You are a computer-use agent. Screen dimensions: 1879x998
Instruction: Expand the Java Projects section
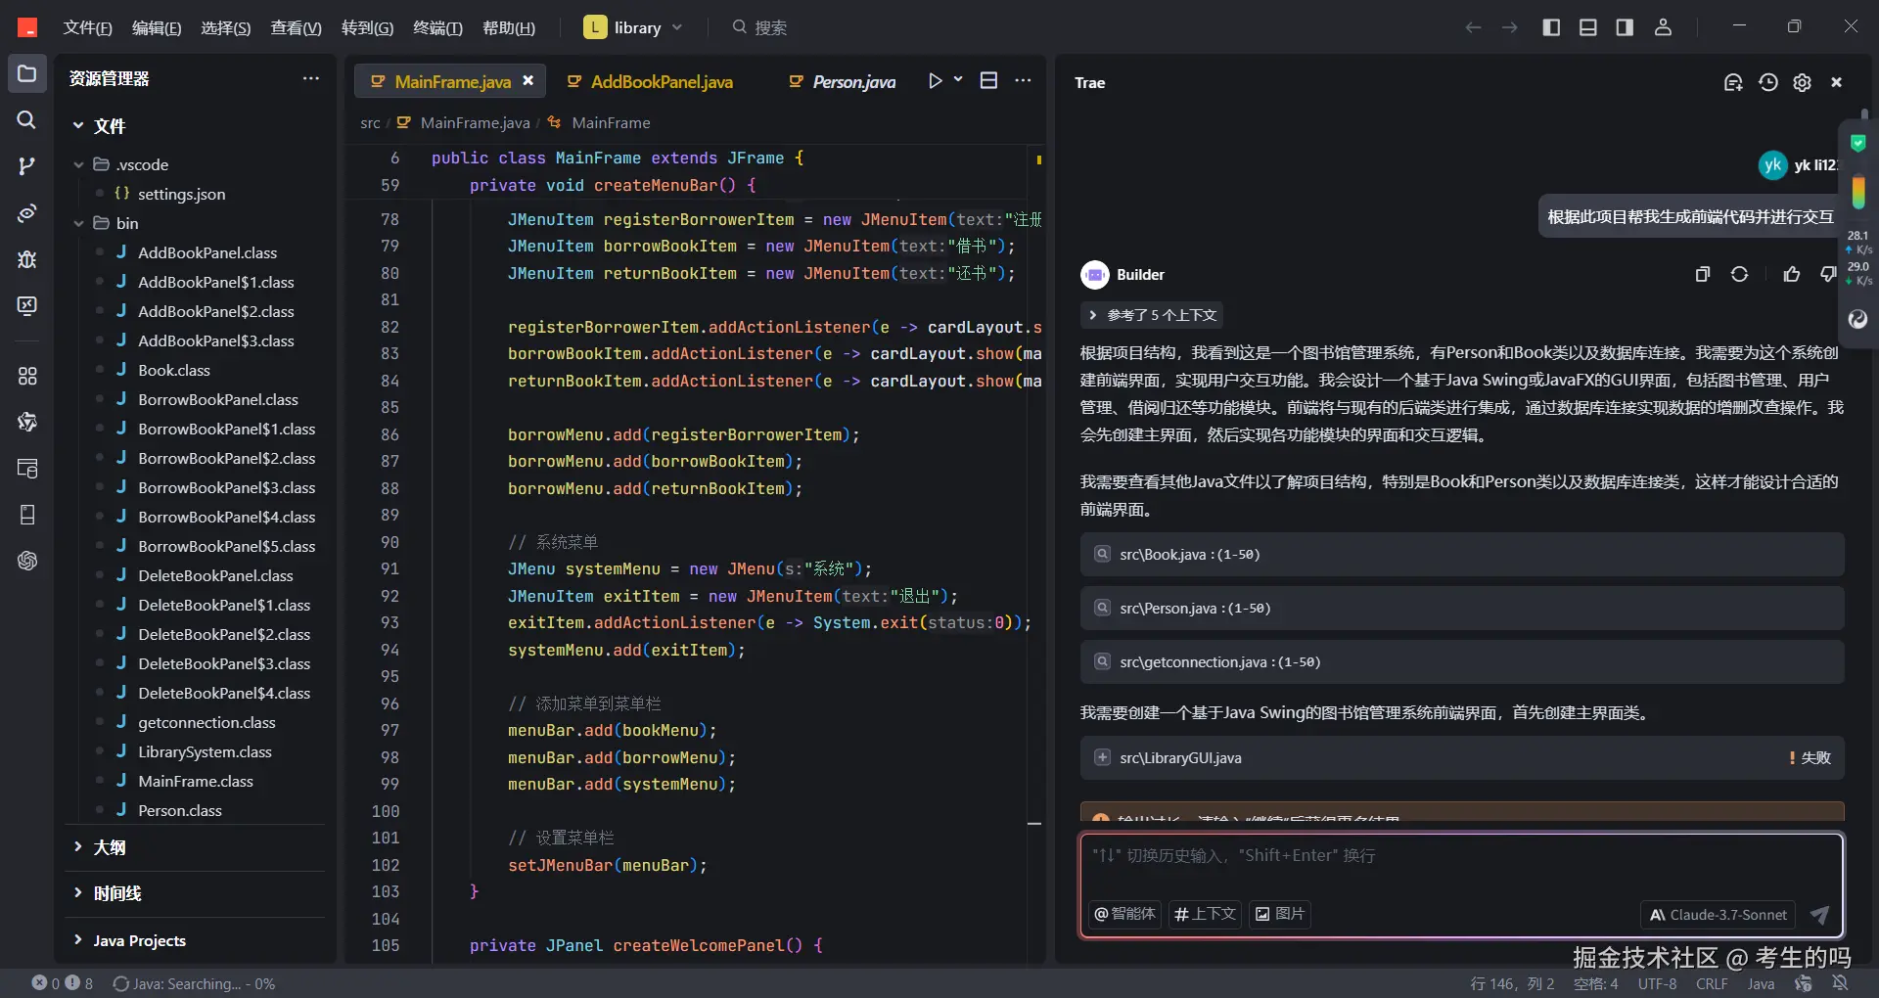click(78, 940)
